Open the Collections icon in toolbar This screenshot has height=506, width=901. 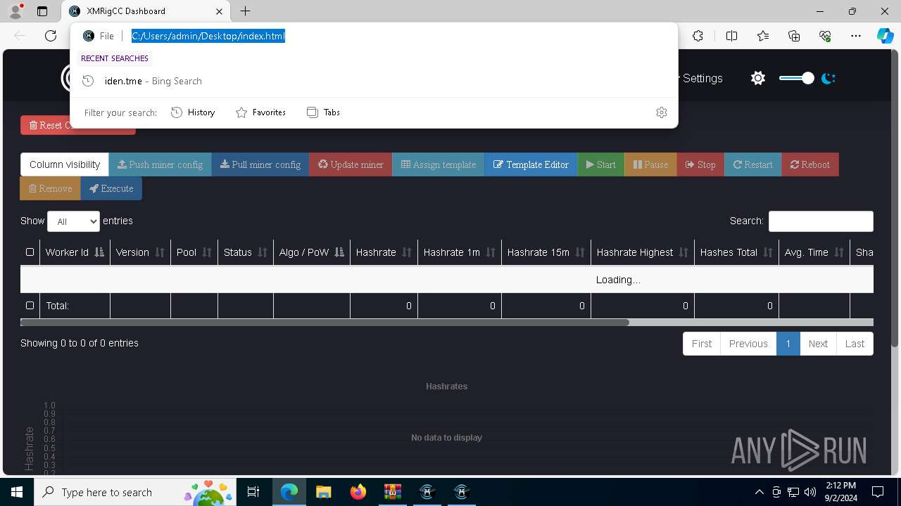tap(794, 36)
